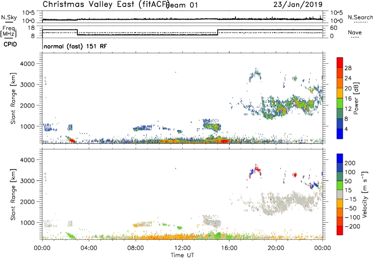373x258 pixels.
Task: Click the 'Time UT' axis title
Action: coord(182,255)
